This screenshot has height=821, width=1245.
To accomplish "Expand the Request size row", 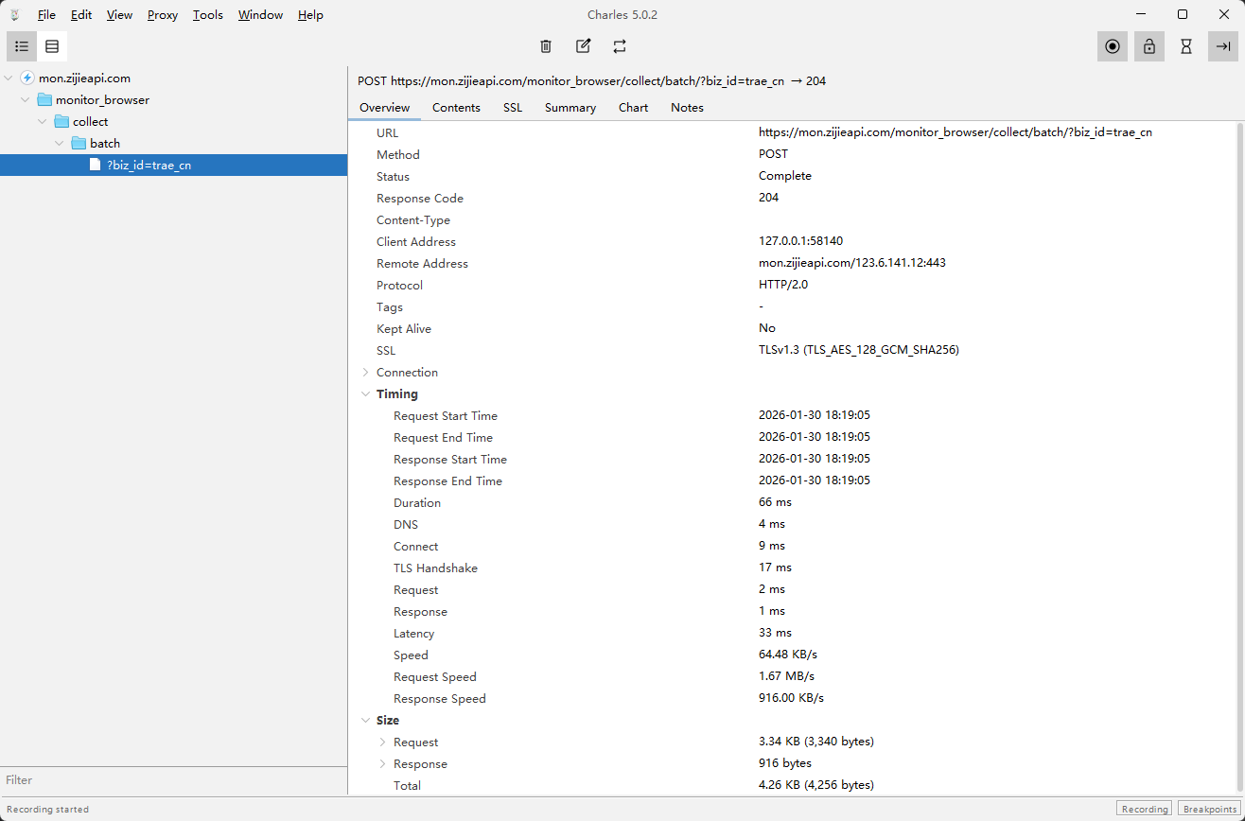I will (383, 742).
